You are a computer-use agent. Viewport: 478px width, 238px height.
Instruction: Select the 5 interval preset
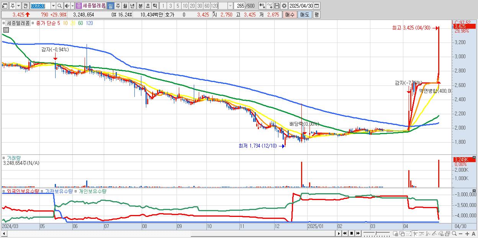point(178,6)
